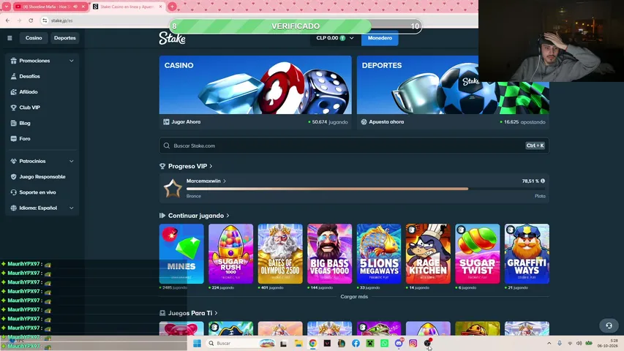Open the Idioma: Español language selector
This screenshot has height=351, width=624.
point(42,208)
